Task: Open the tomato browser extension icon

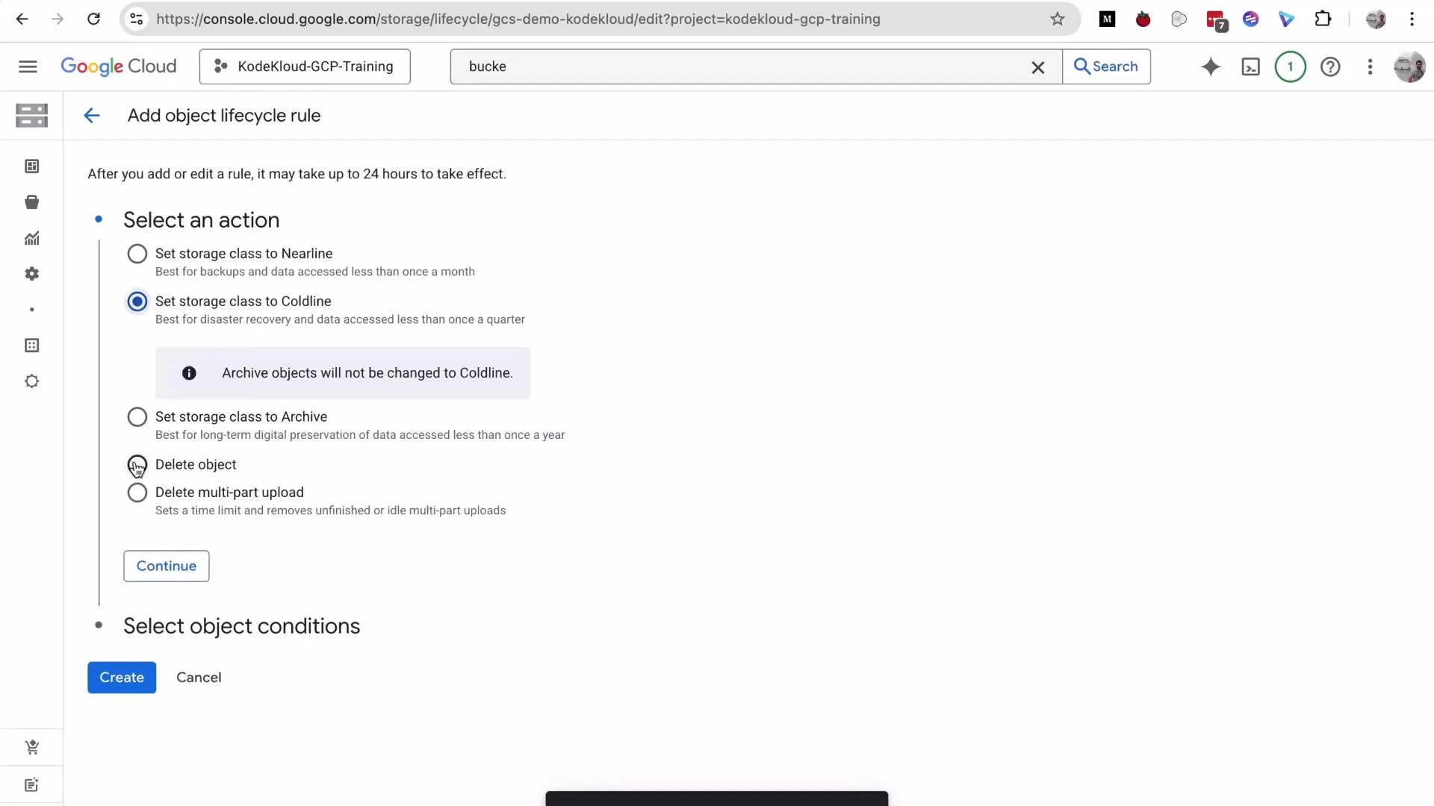Action: coord(1143,19)
